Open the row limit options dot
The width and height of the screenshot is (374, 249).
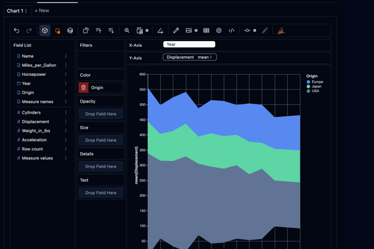click(x=255, y=31)
